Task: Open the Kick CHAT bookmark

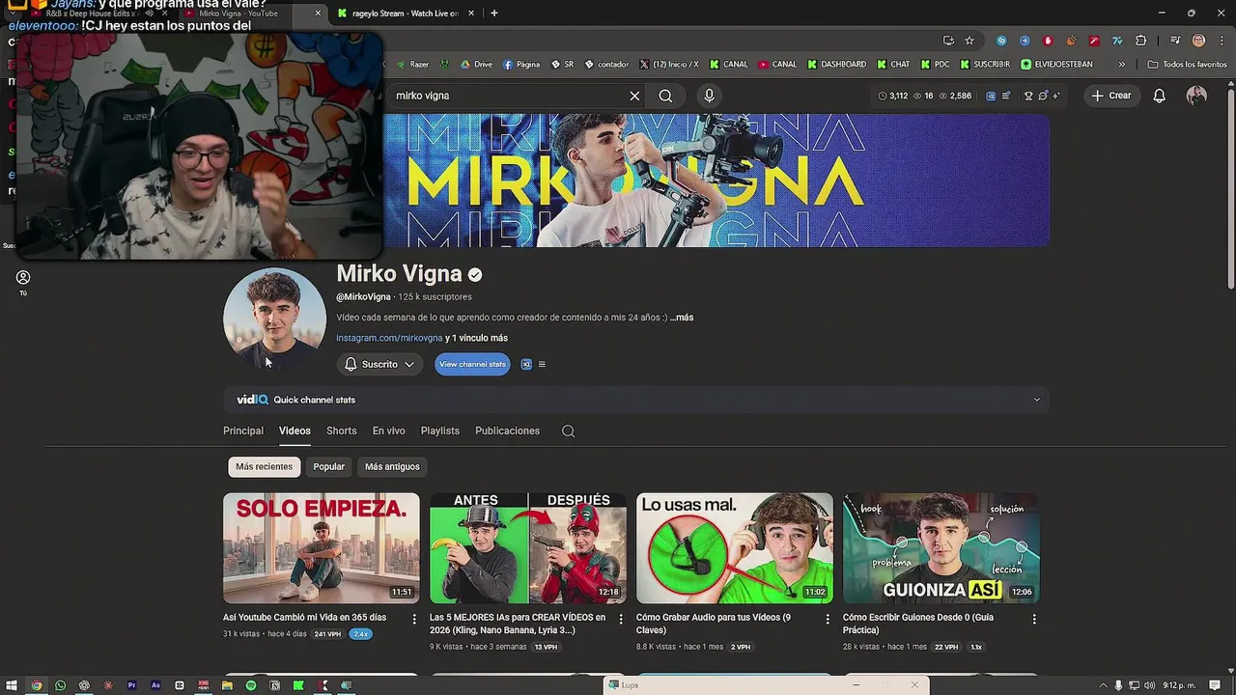Action: (x=893, y=65)
